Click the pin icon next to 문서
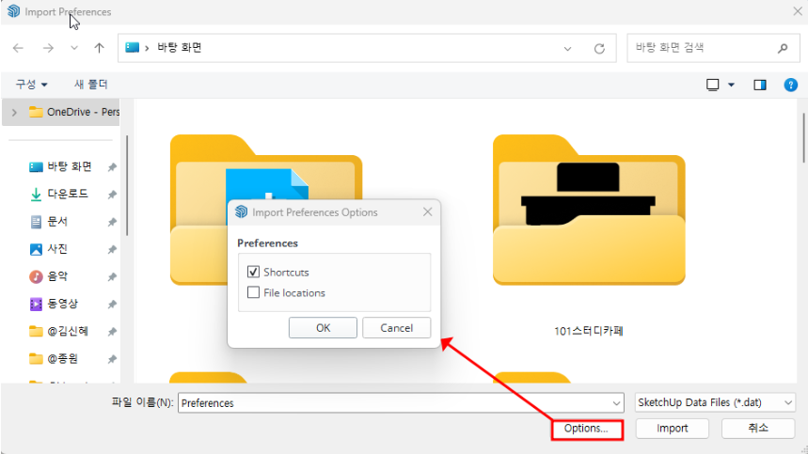Screen dimensions: 808x454 (x=112, y=222)
